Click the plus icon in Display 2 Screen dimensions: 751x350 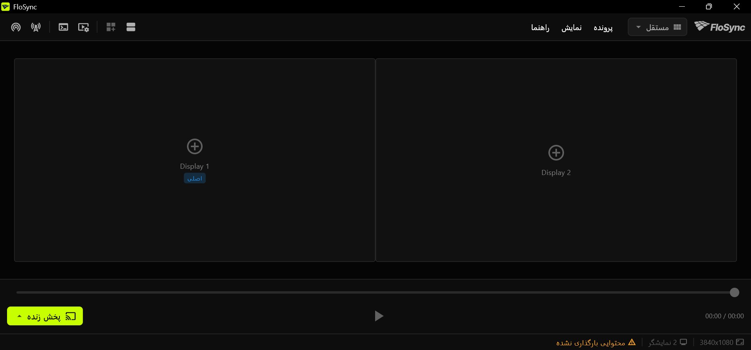(556, 153)
